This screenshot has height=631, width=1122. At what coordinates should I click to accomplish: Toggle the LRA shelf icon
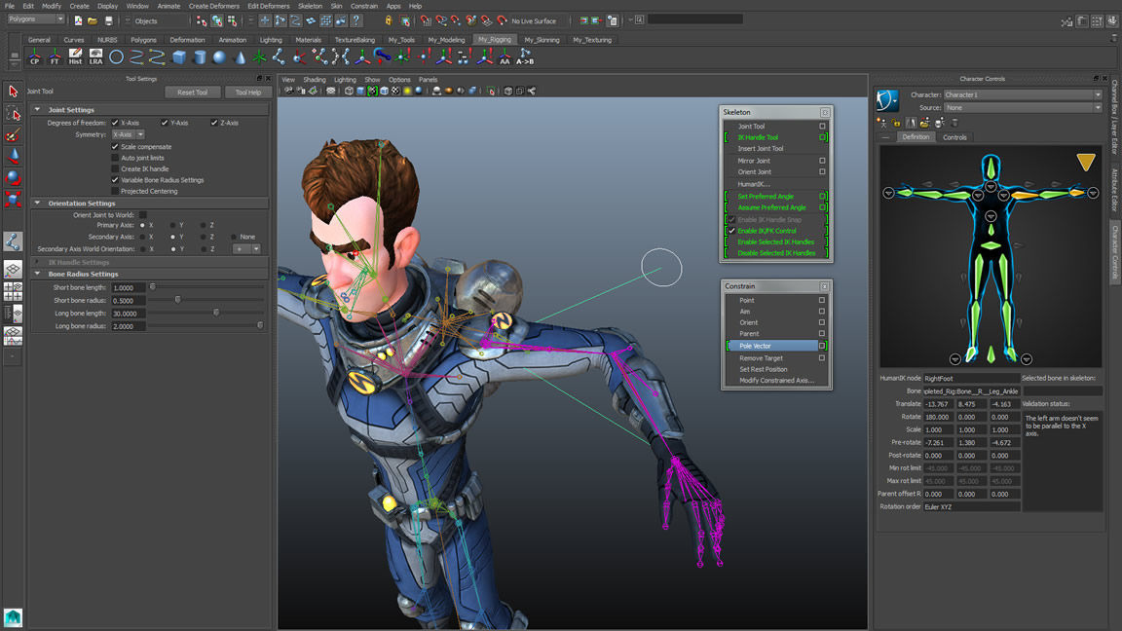(95, 56)
